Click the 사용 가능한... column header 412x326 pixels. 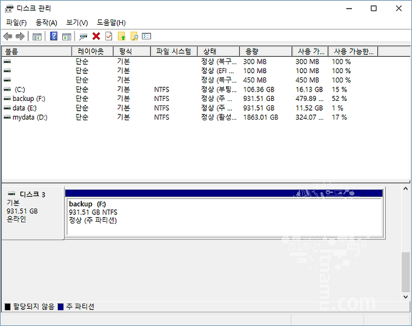tap(353, 52)
